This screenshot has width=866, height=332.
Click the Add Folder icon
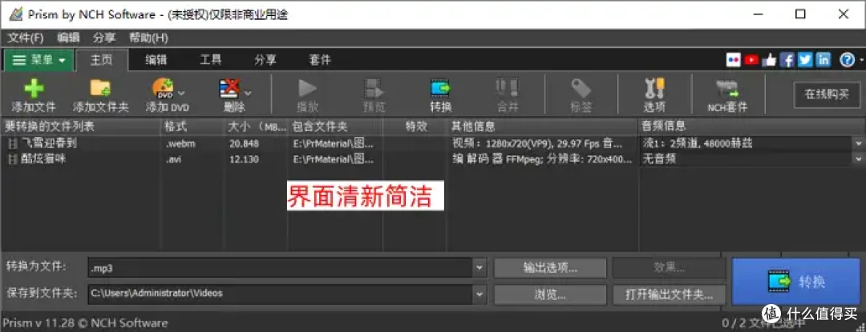tap(100, 88)
